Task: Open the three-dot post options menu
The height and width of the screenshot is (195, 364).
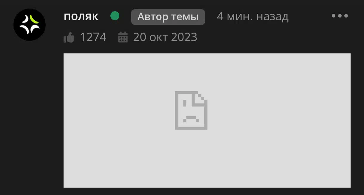Action: click(x=340, y=16)
